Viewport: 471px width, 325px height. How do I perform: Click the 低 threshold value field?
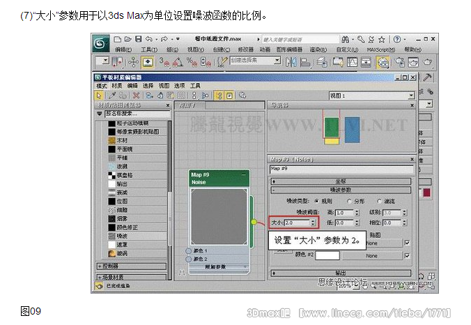[x=344, y=222]
